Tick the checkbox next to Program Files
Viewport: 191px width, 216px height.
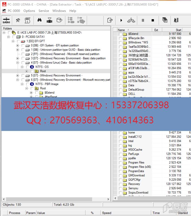(x=120, y=163)
